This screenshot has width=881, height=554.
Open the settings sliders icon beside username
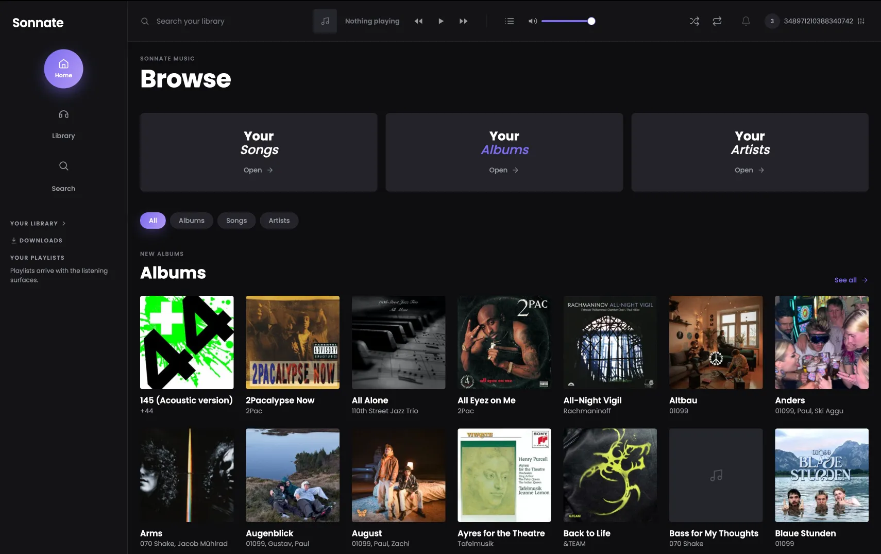pyautogui.click(x=861, y=21)
